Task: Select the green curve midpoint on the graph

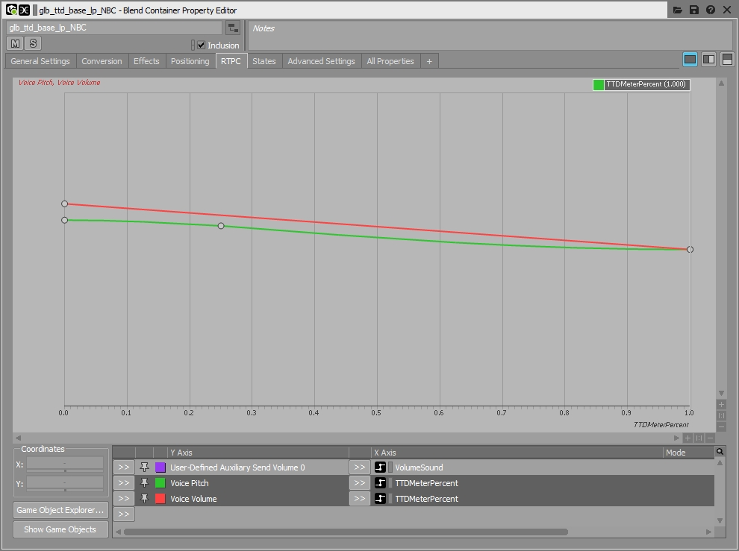Action: [x=221, y=226]
